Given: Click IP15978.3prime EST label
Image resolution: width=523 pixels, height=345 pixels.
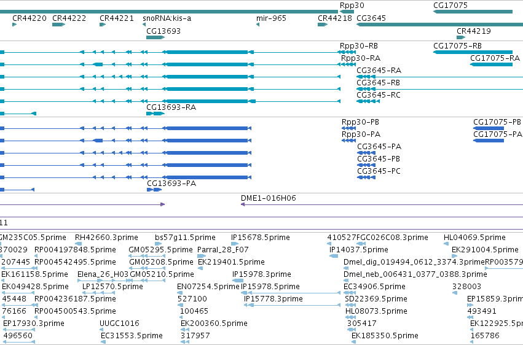Looking at the screenshot, I should [262, 275].
